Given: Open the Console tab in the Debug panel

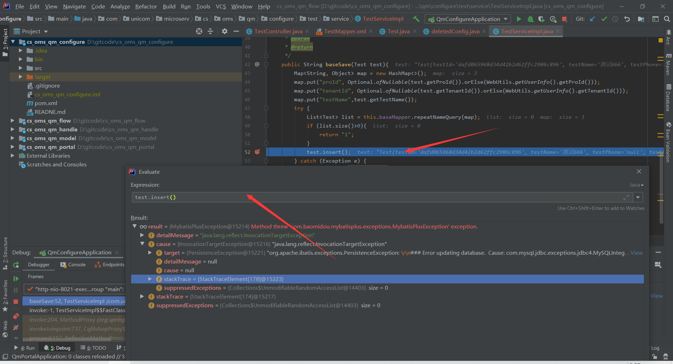Looking at the screenshot, I should [73, 265].
